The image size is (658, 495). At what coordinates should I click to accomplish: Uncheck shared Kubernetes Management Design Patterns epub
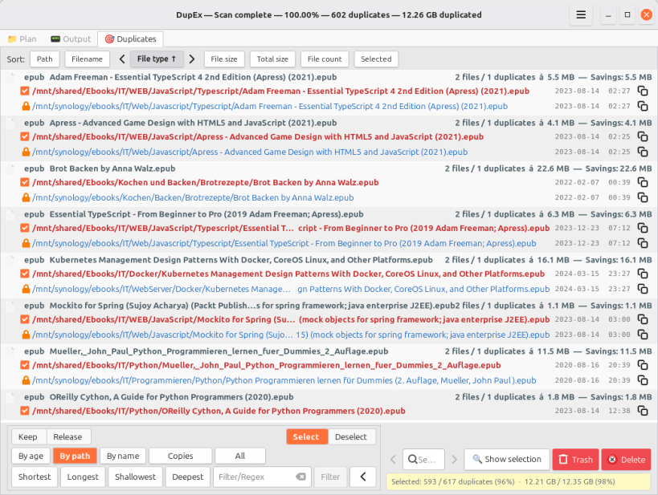coord(25,274)
